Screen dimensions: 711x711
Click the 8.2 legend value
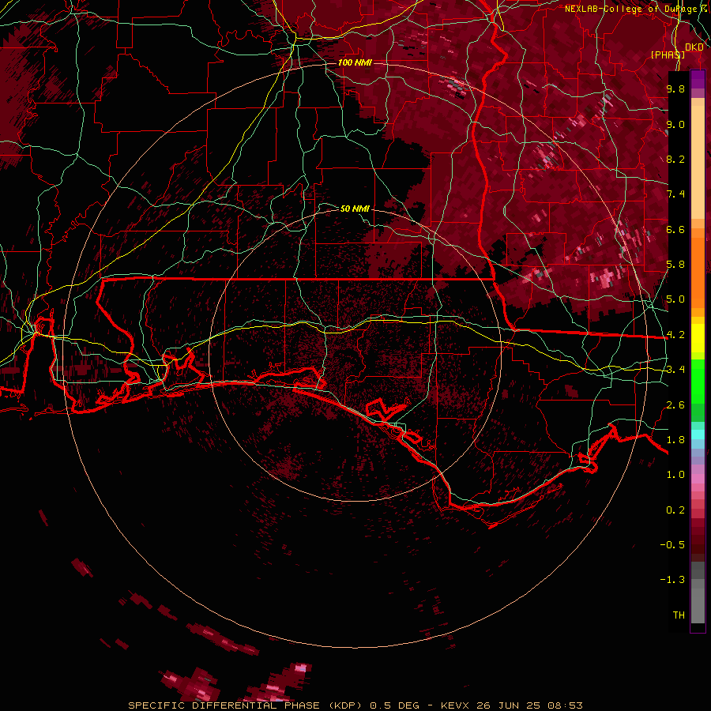coord(675,159)
